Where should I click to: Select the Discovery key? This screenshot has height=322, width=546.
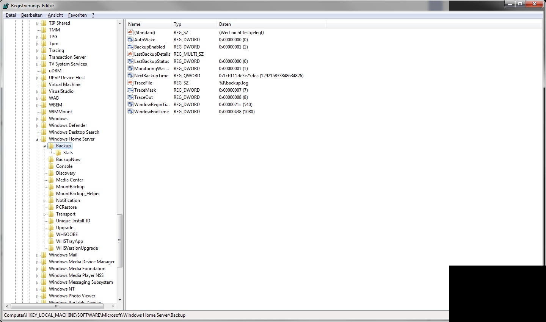click(66, 173)
